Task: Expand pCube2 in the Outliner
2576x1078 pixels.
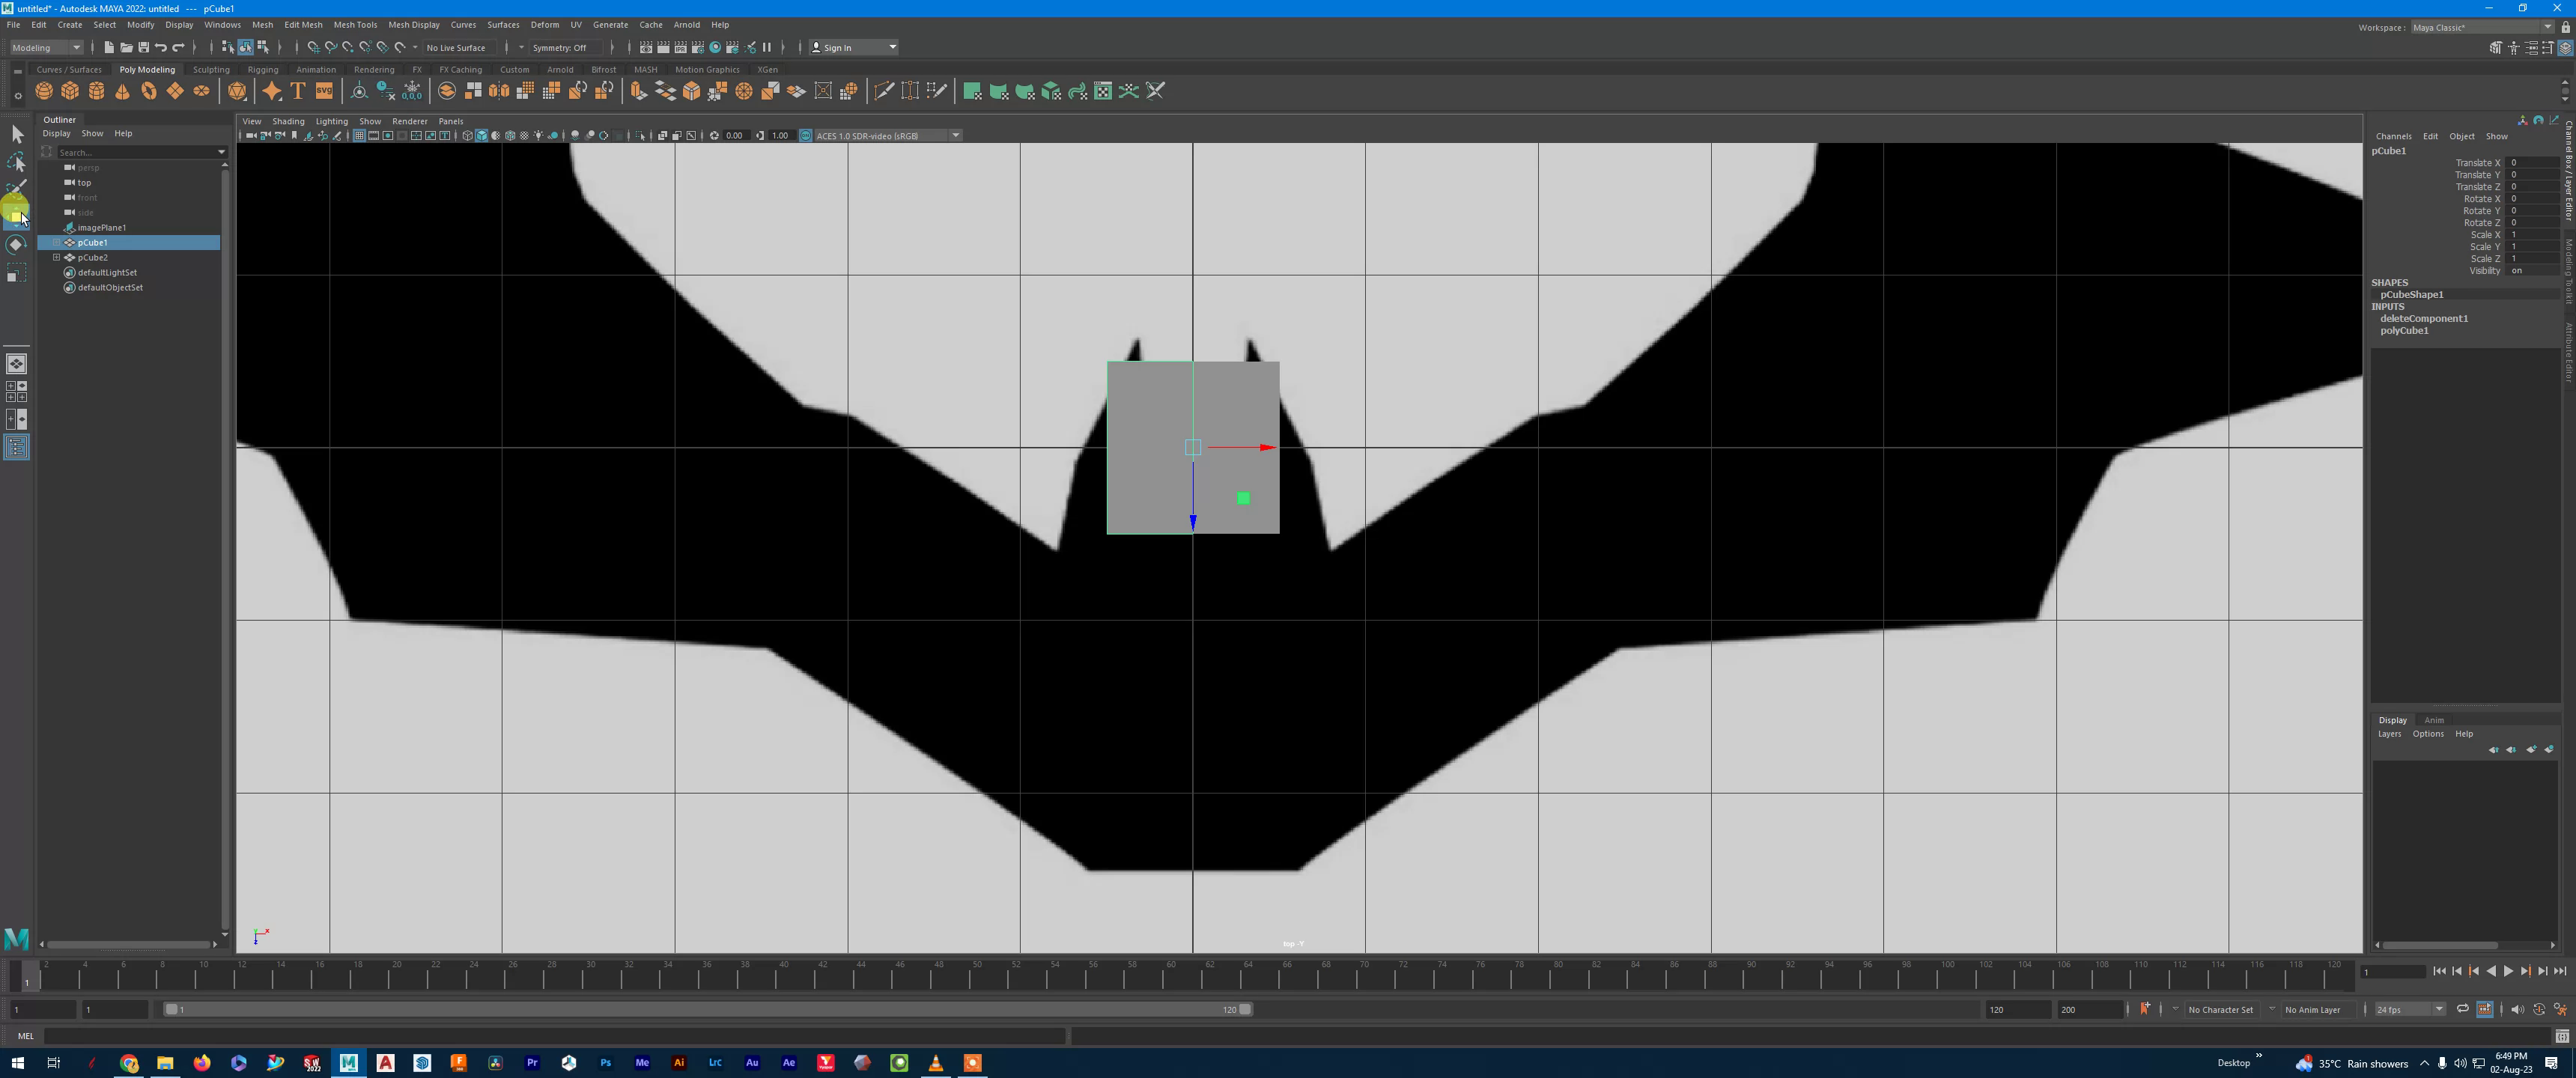Action: (x=58, y=257)
